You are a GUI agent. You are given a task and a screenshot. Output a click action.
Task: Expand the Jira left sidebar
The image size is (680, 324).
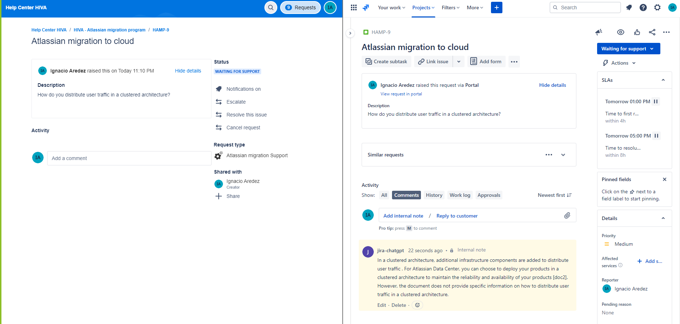click(x=350, y=33)
